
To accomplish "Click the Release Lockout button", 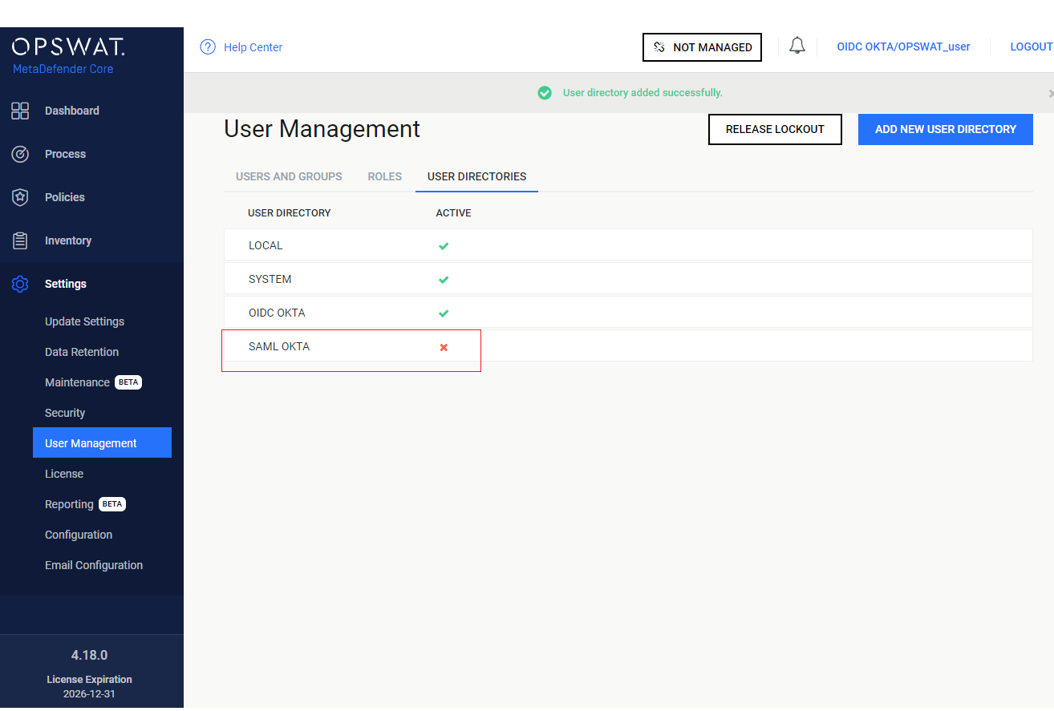I will (775, 129).
